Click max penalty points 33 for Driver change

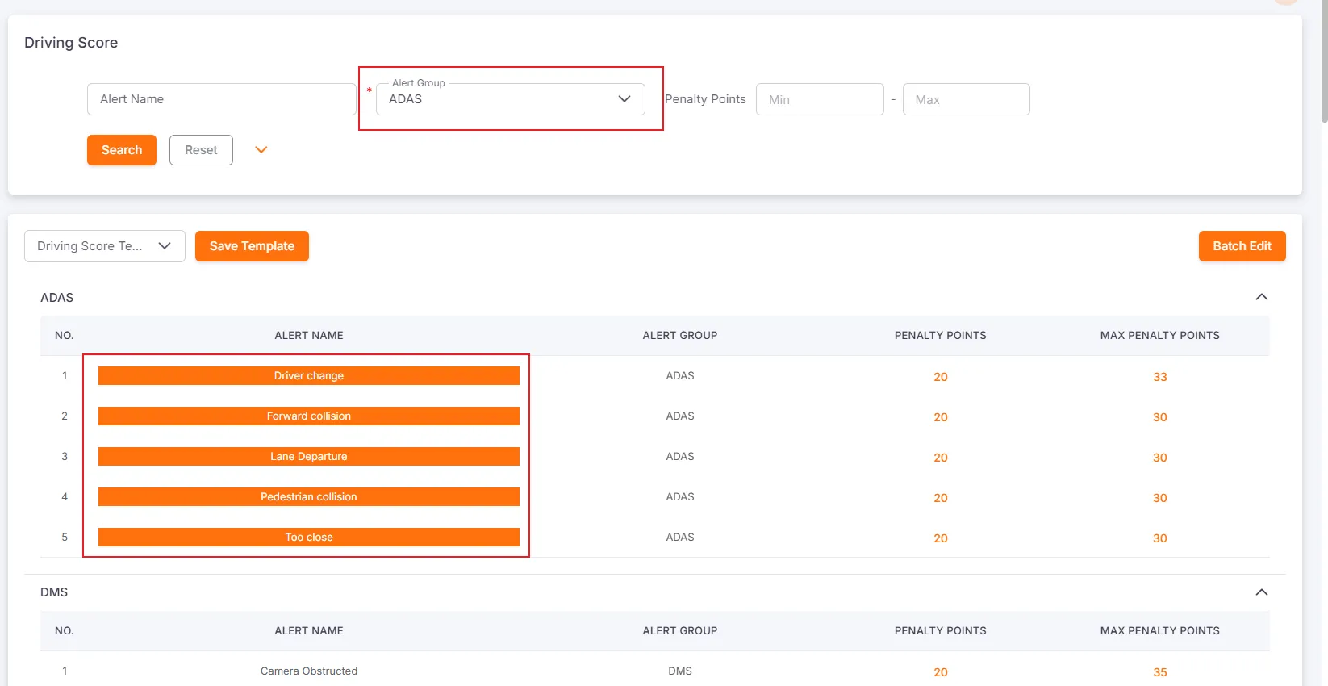coord(1159,377)
